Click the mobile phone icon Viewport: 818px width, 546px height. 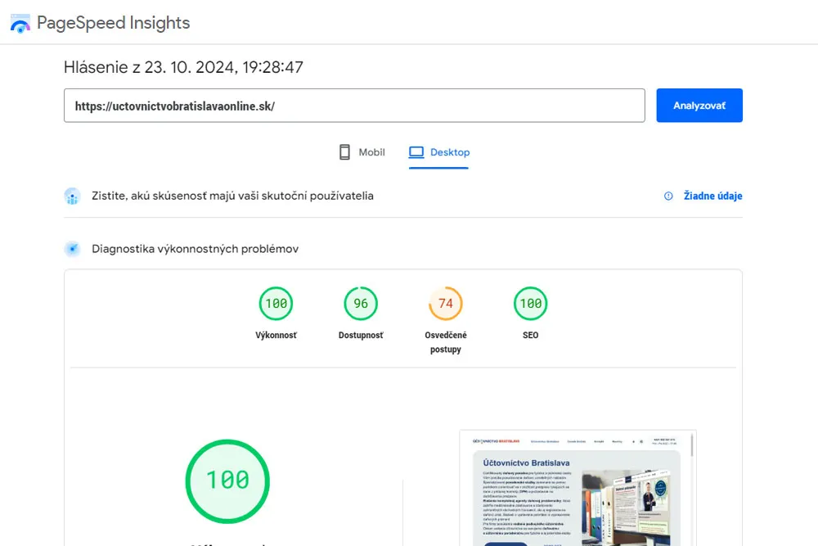[345, 152]
